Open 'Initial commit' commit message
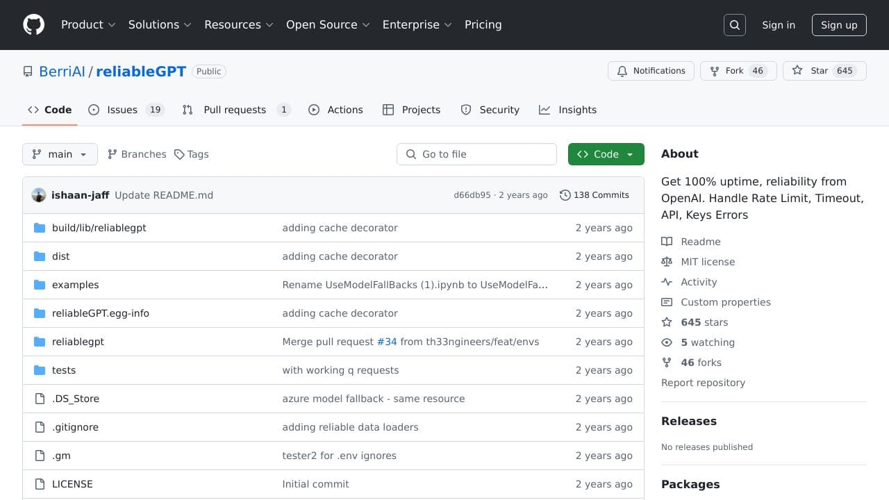 [315, 484]
